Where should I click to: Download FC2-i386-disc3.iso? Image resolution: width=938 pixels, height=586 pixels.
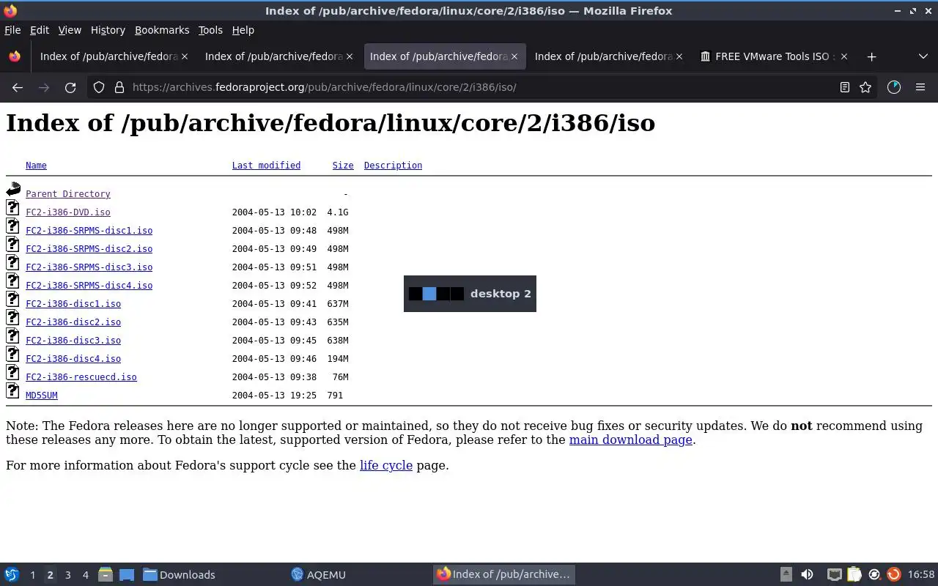coord(73,341)
